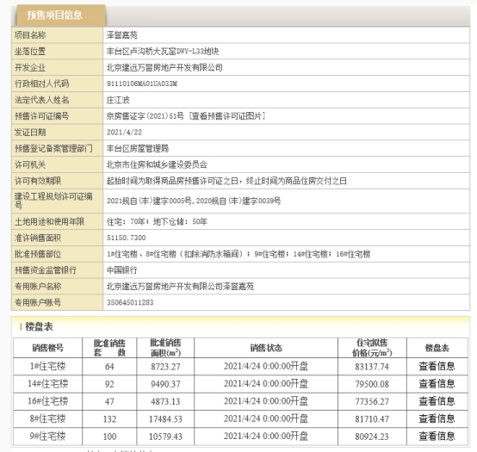The image size is (477, 452).
Task: Select the price 81710.47
Action: pyautogui.click(x=372, y=419)
